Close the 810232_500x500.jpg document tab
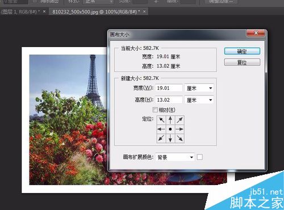Image resolution: width=284 pixels, height=210 pixels. 144,11
